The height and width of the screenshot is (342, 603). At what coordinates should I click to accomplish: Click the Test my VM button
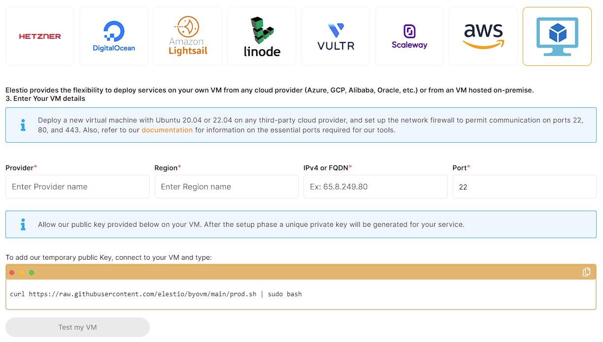[x=77, y=327]
